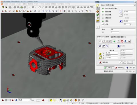This screenshot has height=105, width=137.
Task: Click the blue crescent groove-width icon
Action: (x=121, y=21)
